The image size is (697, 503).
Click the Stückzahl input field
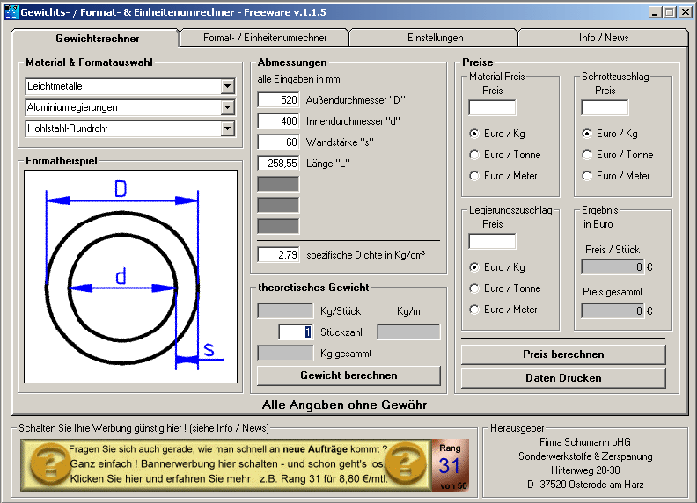pos(295,332)
